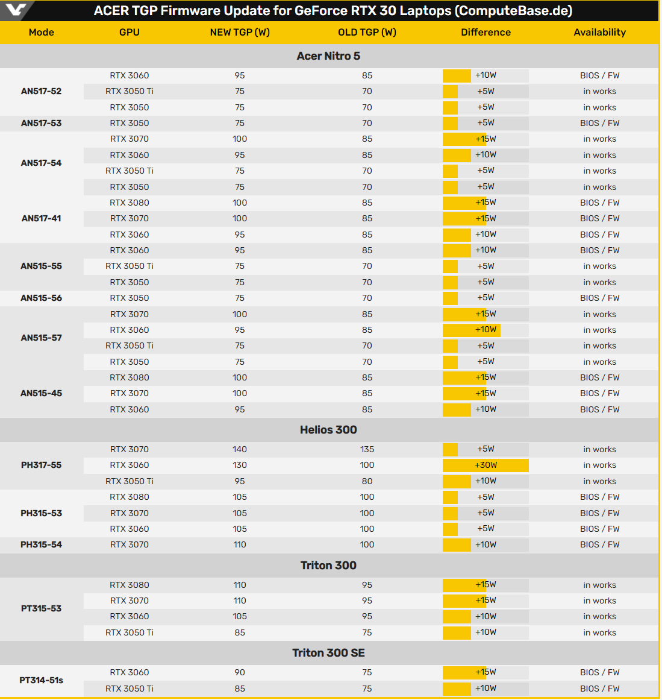The image size is (662, 700).
Task: Click the Availability column header
Action: pos(599,32)
